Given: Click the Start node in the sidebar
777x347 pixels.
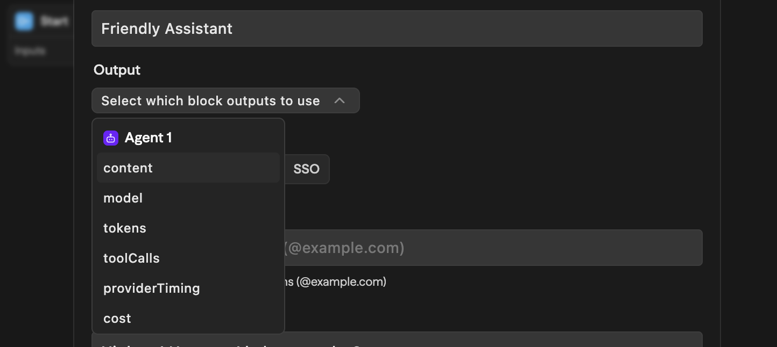Looking at the screenshot, I should point(40,21).
